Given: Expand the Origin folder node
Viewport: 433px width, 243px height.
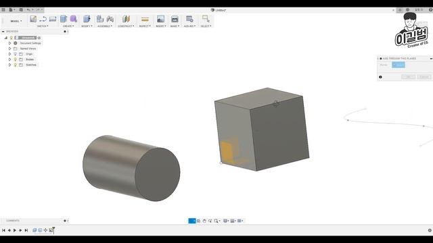Looking at the screenshot, I should [x=9, y=54].
